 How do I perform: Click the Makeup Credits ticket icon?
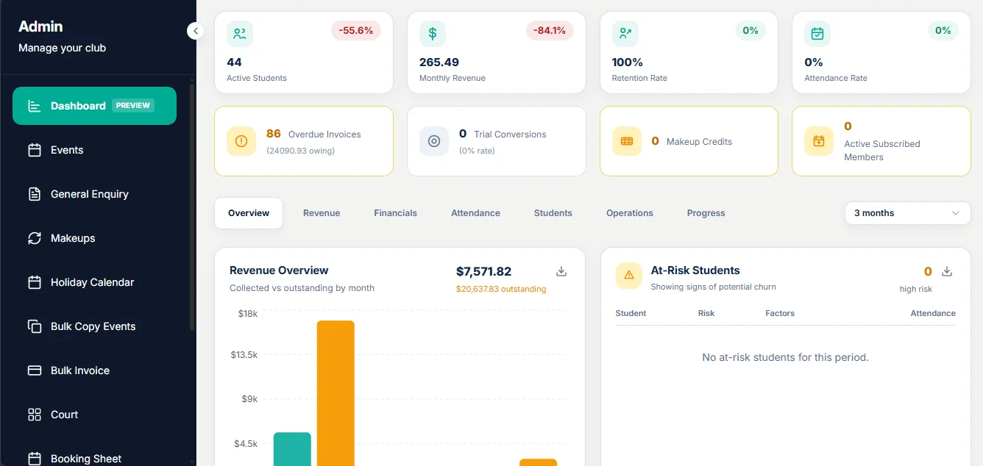pyautogui.click(x=627, y=141)
